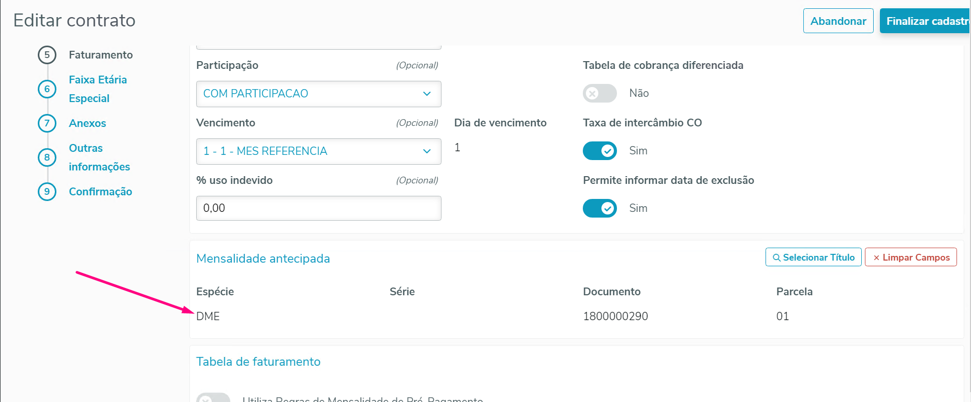The height and width of the screenshot is (402, 971).
Task: Disable Taxa de intercâmbio CO toggle
Action: point(600,151)
